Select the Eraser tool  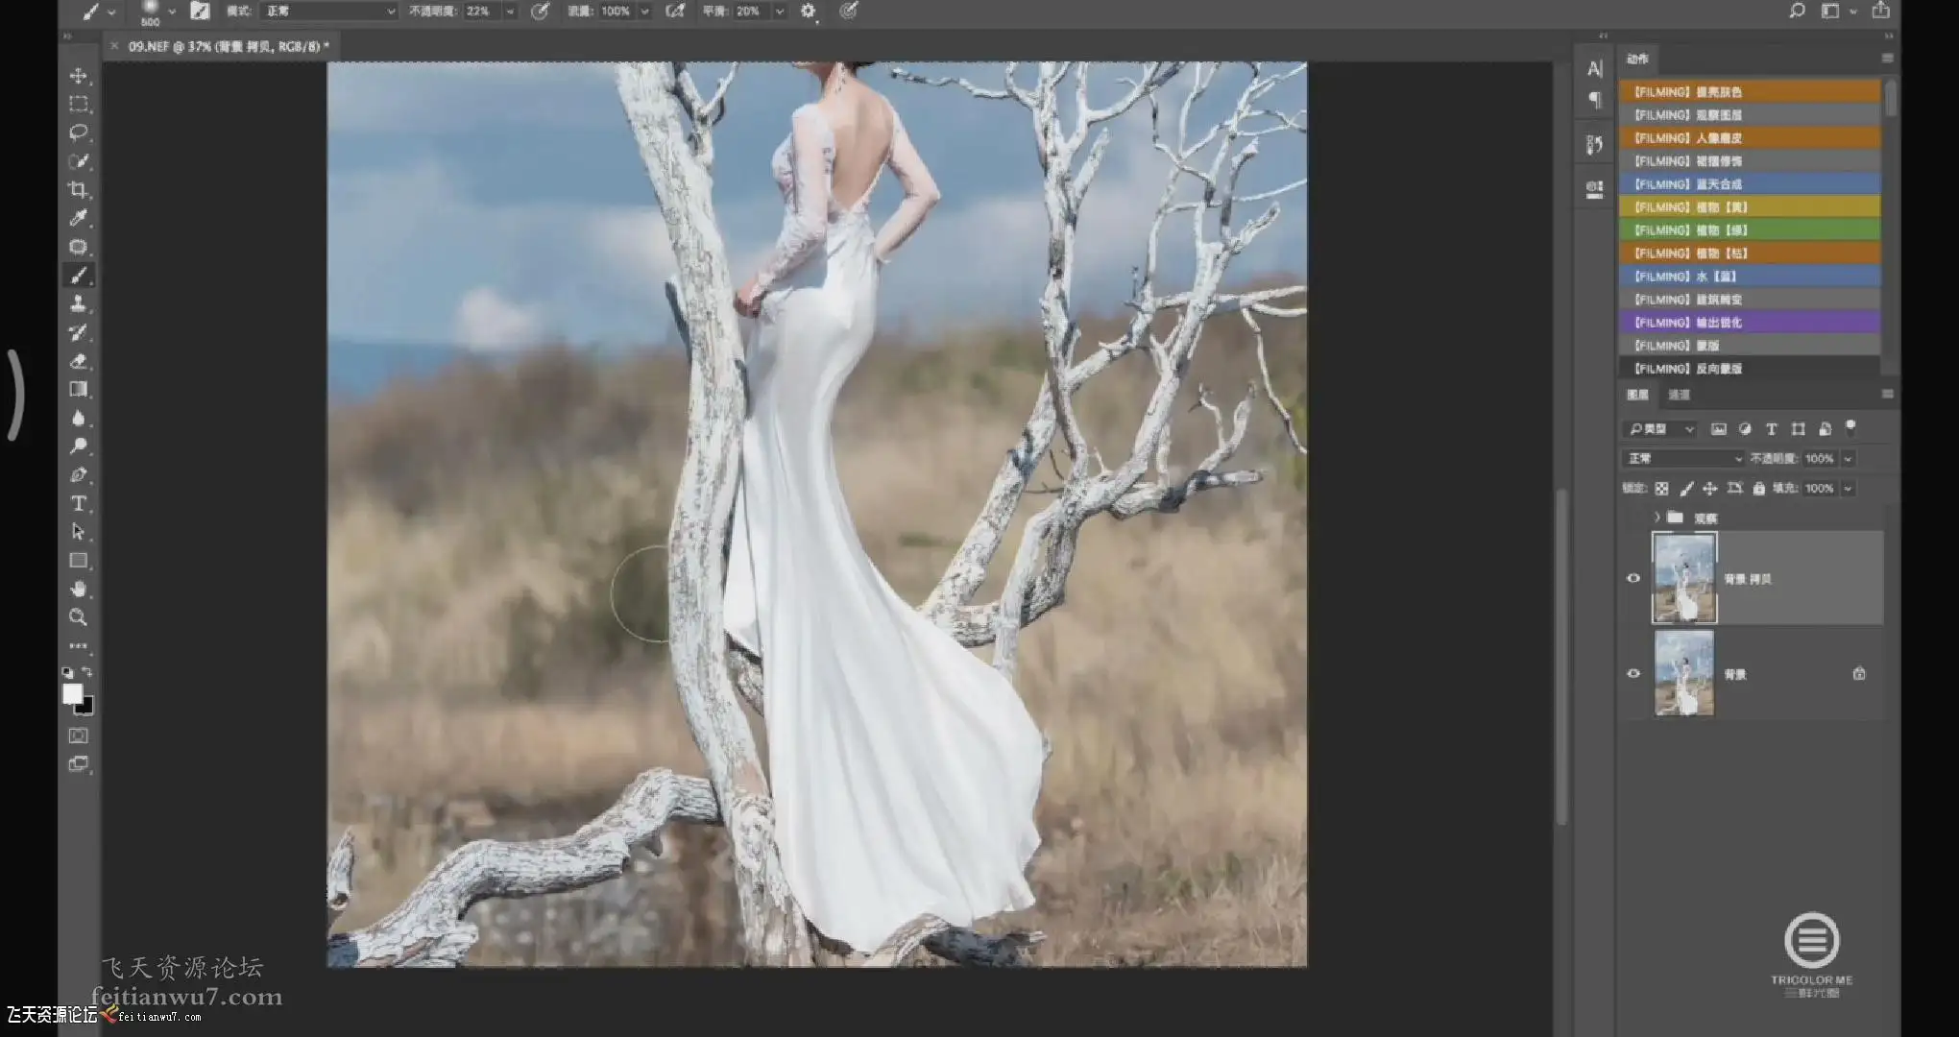[x=79, y=361]
